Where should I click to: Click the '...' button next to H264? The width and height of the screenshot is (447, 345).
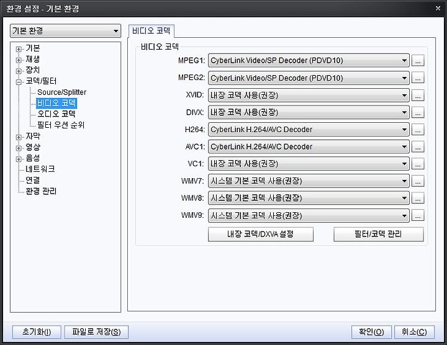point(418,129)
